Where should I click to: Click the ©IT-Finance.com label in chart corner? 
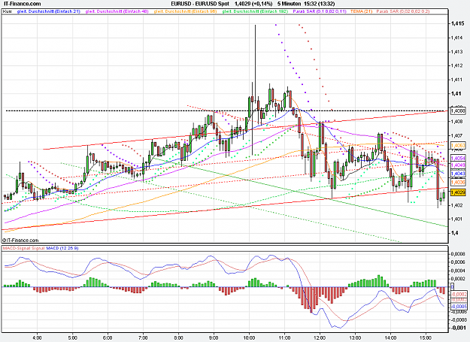coord(20,241)
